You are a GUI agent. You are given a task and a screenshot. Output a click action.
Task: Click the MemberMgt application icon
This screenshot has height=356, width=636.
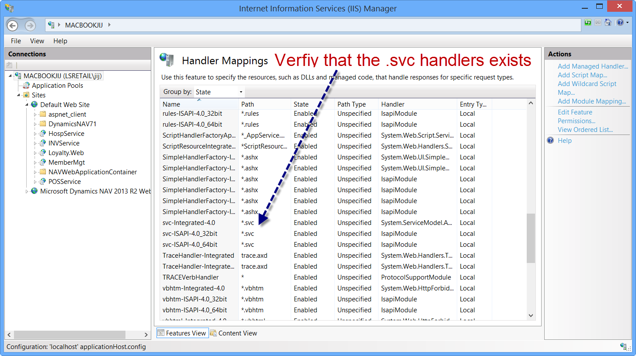(43, 162)
